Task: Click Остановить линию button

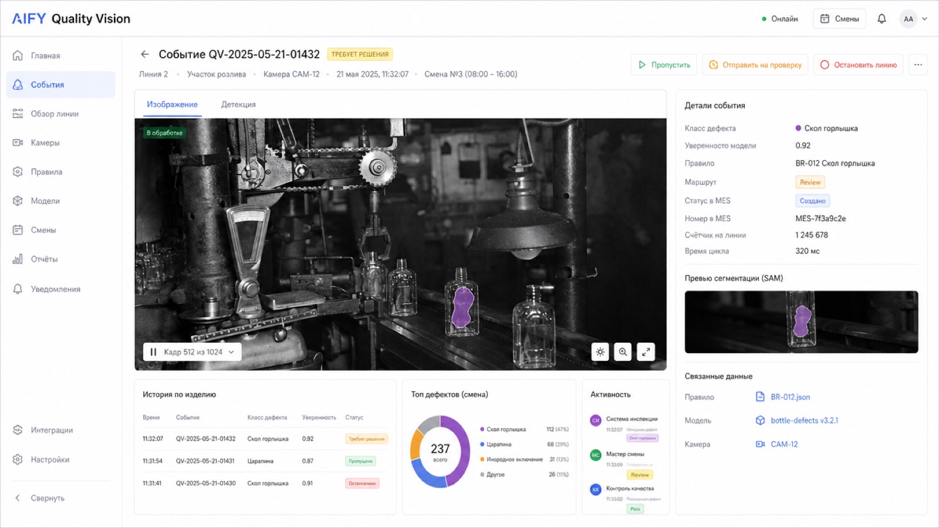Action: [858, 65]
